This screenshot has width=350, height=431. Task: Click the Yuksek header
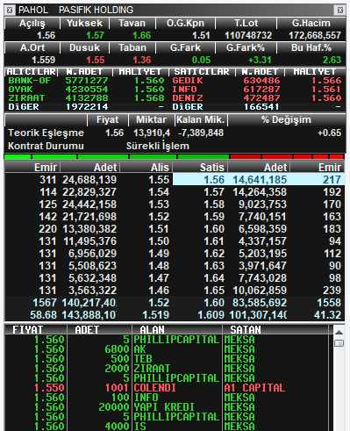tap(84, 23)
